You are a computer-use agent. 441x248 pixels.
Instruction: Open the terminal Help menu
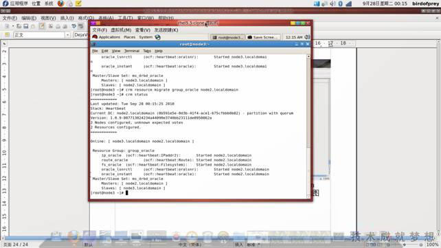pyautogui.click(x=159, y=51)
